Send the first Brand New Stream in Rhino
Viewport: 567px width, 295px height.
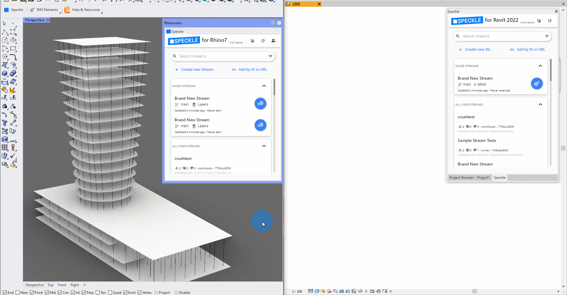click(260, 104)
